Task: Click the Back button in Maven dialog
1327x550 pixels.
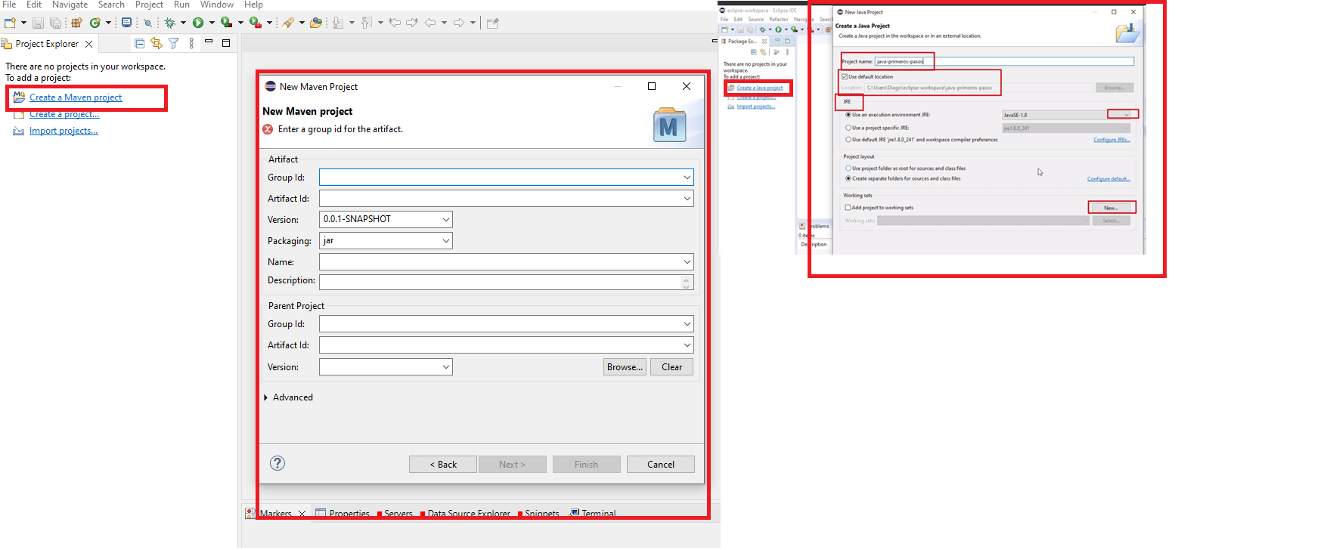Action: [443, 465]
